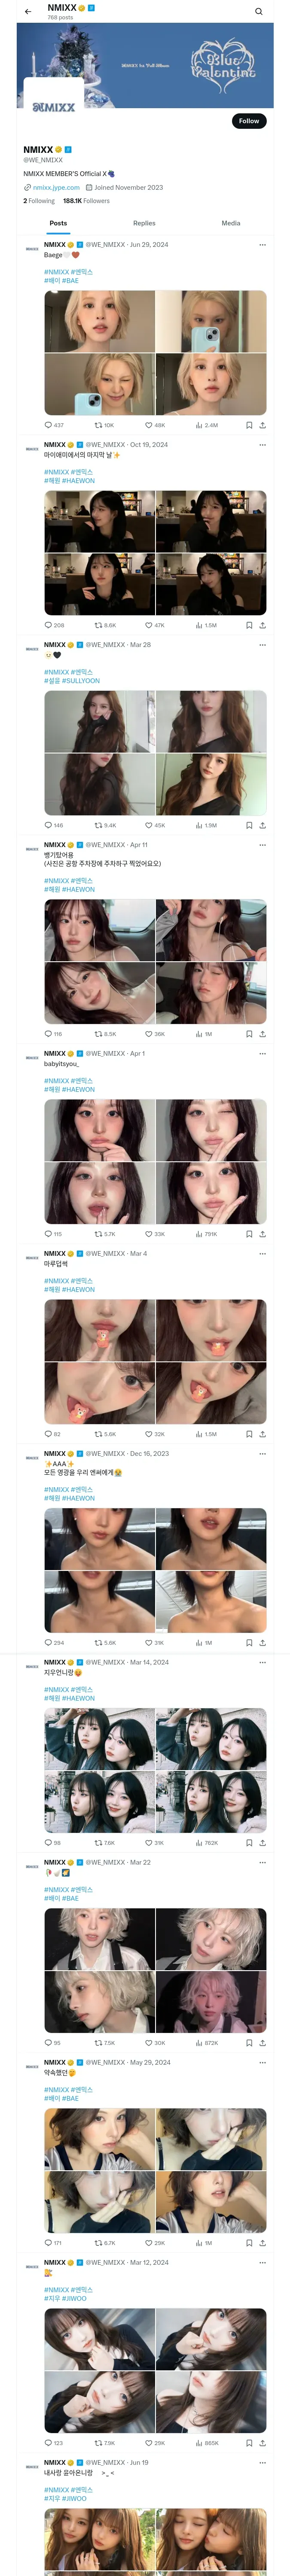Expand the more menu on the Apr 11 post
This screenshot has height=2576, width=290.
tap(263, 844)
